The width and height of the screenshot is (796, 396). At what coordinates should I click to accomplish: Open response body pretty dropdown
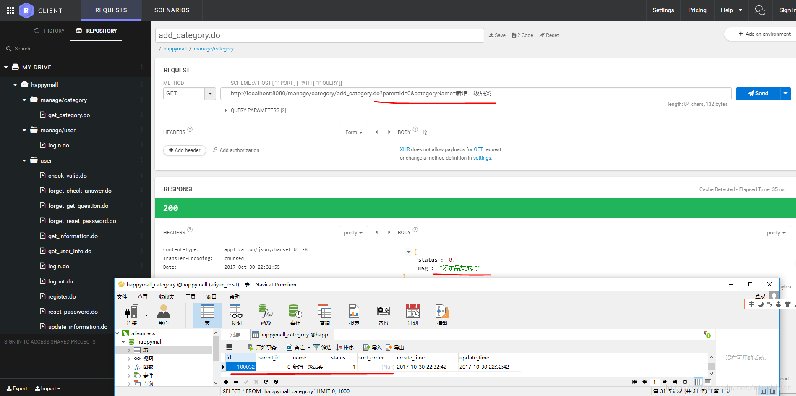(776, 233)
